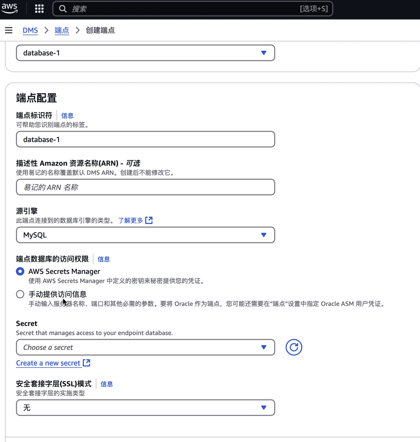Open the external link icon beside 了解更多
This screenshot has width=420, height=442.
coord(149,220)
